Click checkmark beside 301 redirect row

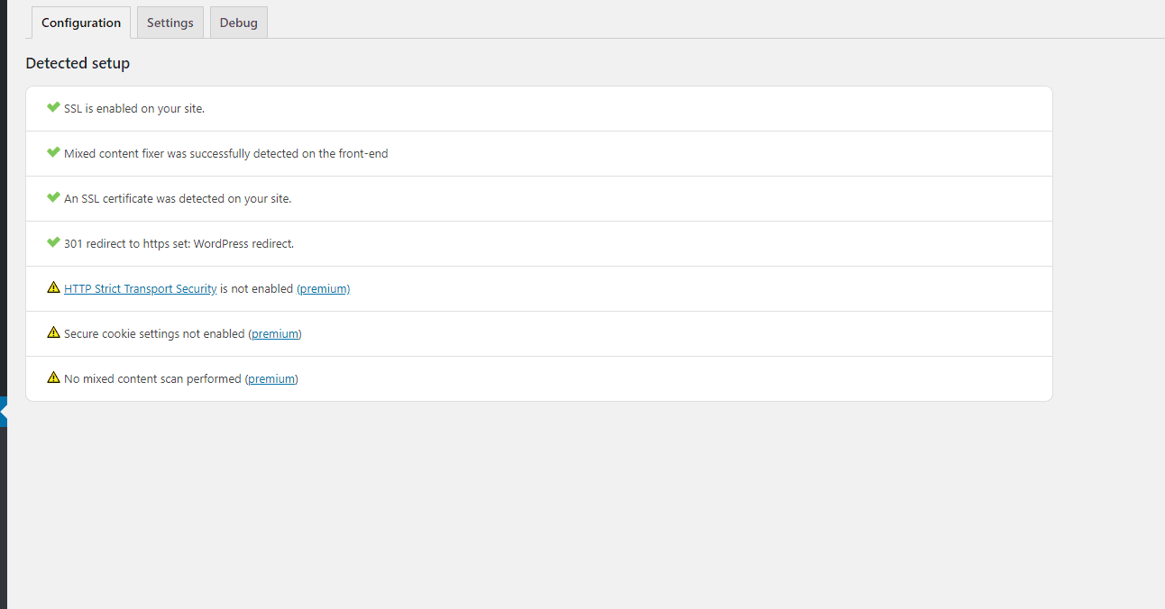(53, 243)
